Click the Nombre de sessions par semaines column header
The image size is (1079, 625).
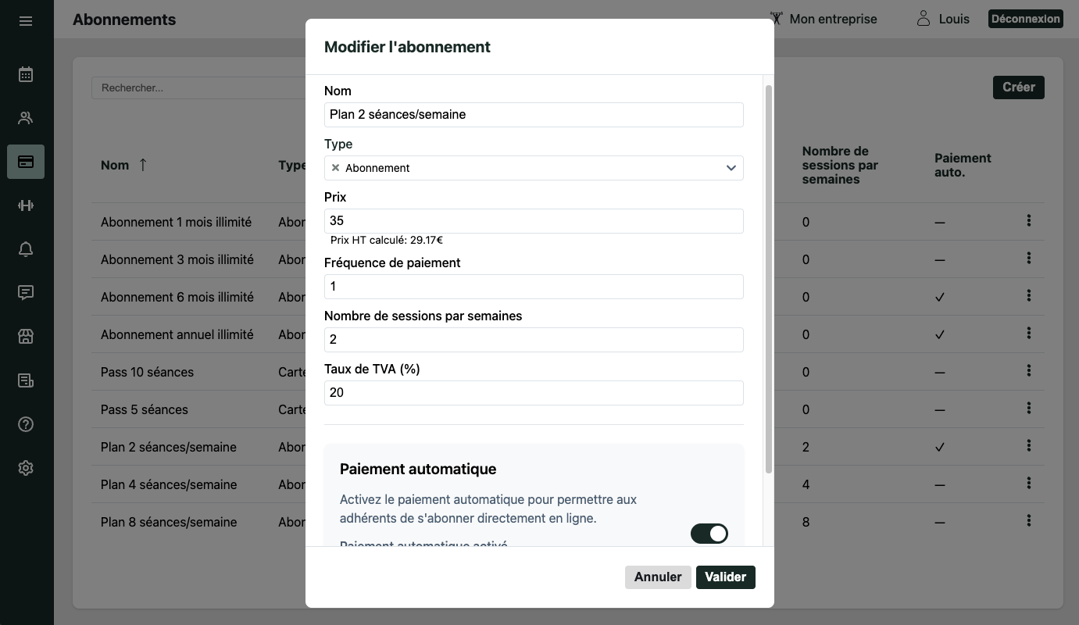[x=840, y=165]
